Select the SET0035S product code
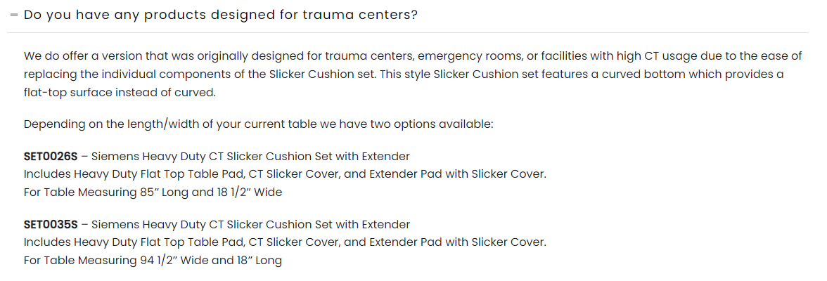Viewport: 827px width, 281px height. (50, 225)
